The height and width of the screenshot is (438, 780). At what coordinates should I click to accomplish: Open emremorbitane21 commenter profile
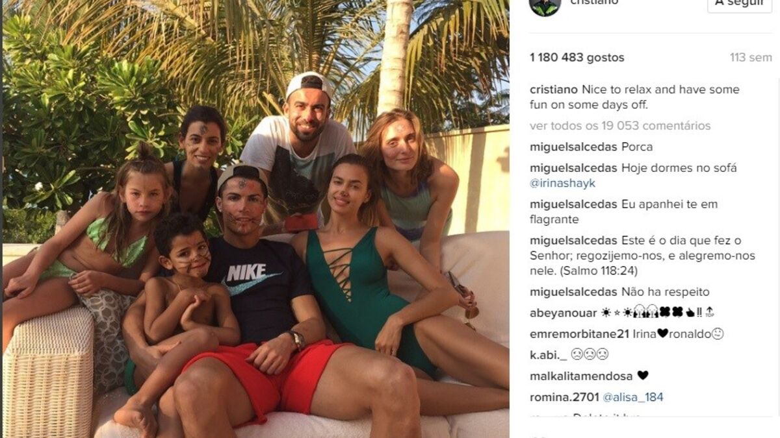tap(580, 334)
